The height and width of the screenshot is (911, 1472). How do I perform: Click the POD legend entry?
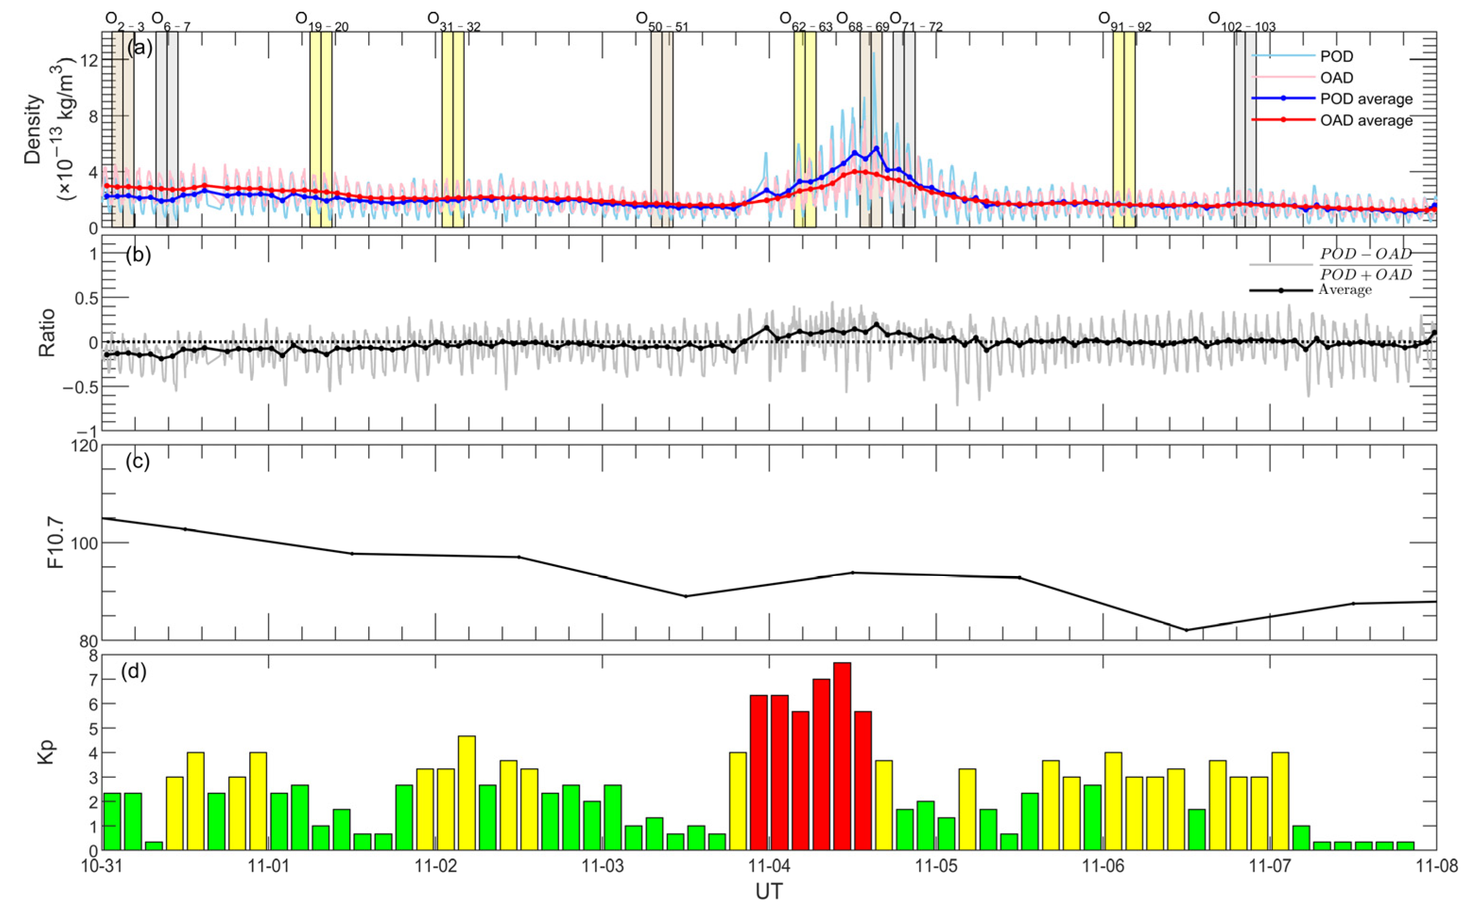point(1336,56)
